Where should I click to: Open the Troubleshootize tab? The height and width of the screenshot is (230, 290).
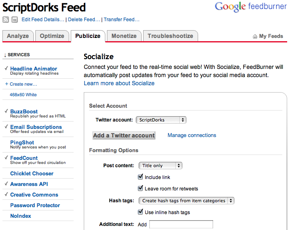pos(170,36)
